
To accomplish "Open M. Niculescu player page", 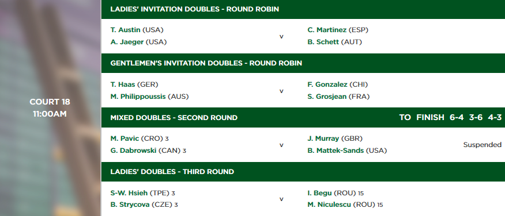I will pos(329,205).
